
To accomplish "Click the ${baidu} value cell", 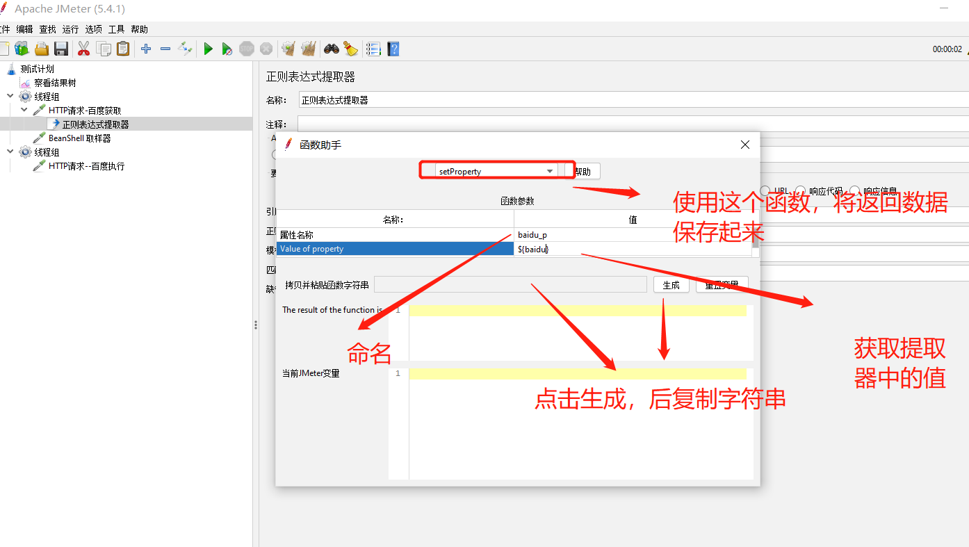I will pyautogui.click(x=633, y=249).
